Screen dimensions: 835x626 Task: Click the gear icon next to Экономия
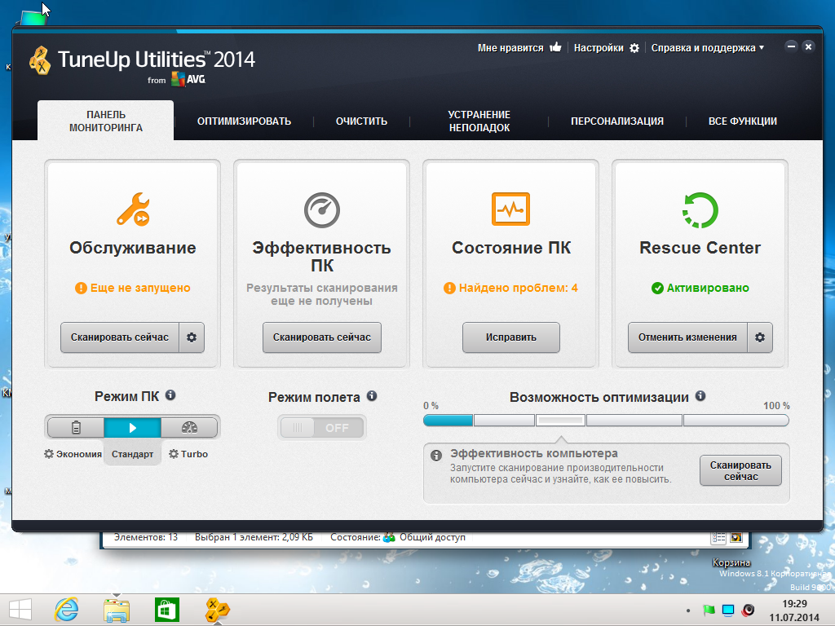coord(49,454)
